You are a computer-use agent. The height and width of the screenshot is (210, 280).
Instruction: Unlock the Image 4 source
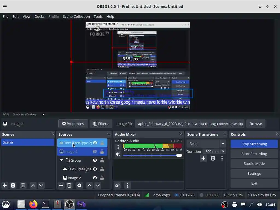pyautogui.click(x=102, y=151)
